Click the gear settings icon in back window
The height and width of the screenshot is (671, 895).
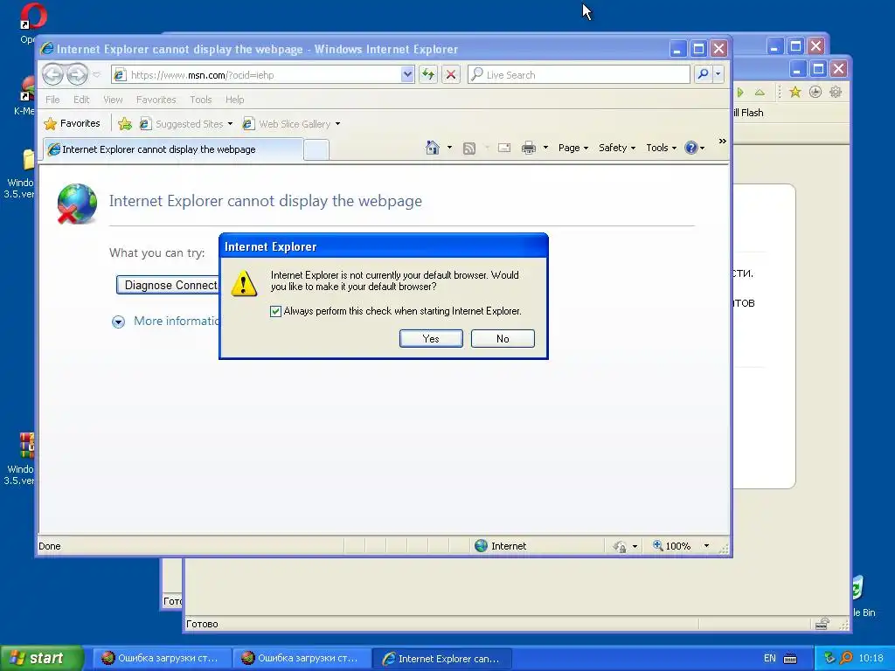pyautogui.click(x=836, y=92)
